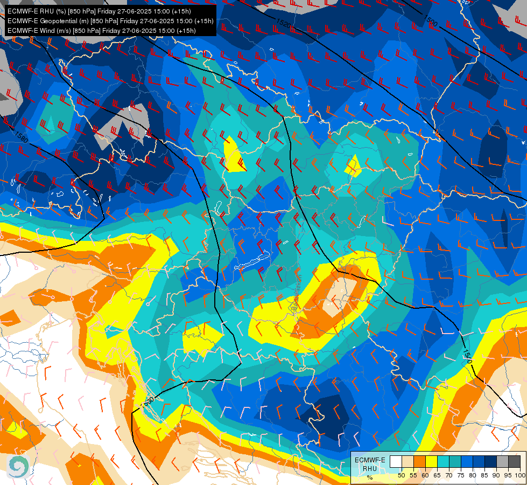Select the white swatch in RHU legend

396,461
